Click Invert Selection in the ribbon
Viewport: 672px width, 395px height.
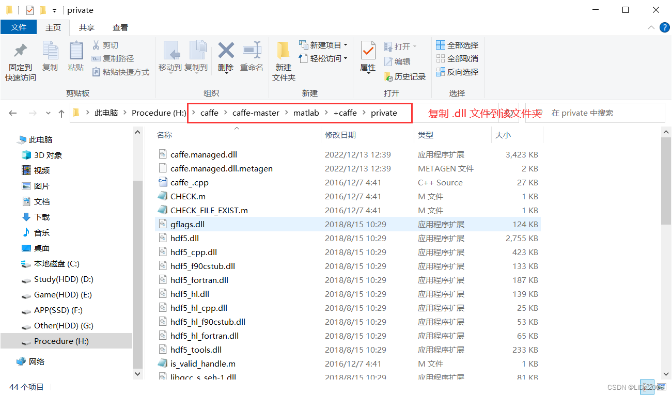(457, 72)
